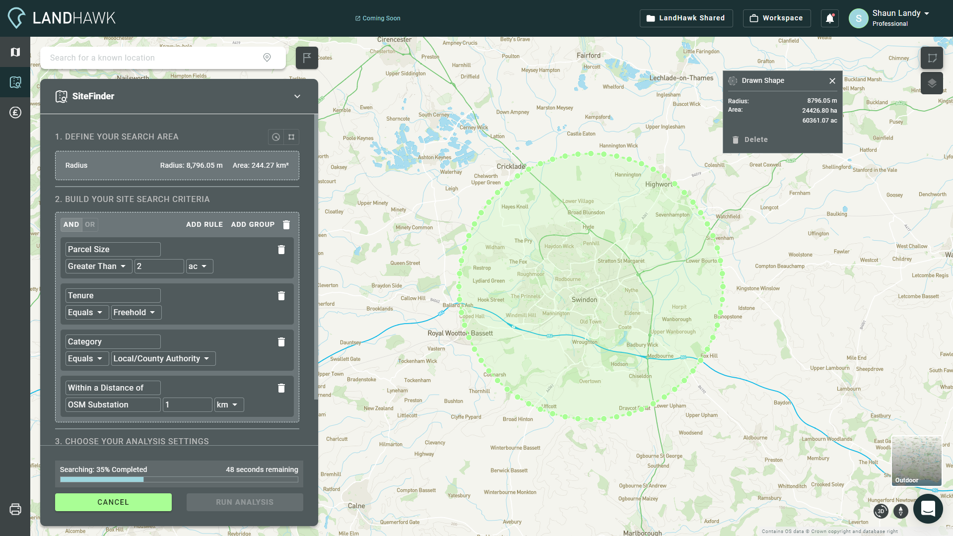Cancel the running search
This screenshot has height=536, width=953.
tap(113, 502)
